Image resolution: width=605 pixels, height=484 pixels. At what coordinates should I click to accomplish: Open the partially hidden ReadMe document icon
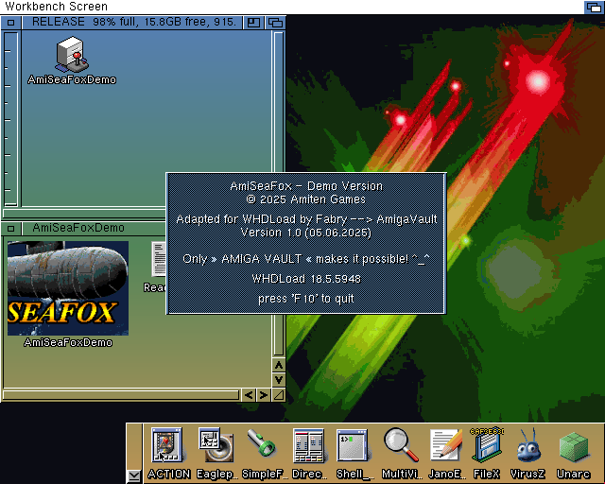pyautogui.click(x=159, y=259)
